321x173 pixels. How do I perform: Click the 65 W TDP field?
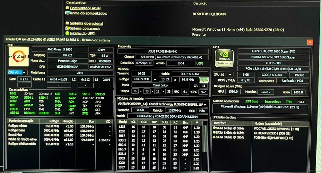pyautogui.click(x=105, y=55)
